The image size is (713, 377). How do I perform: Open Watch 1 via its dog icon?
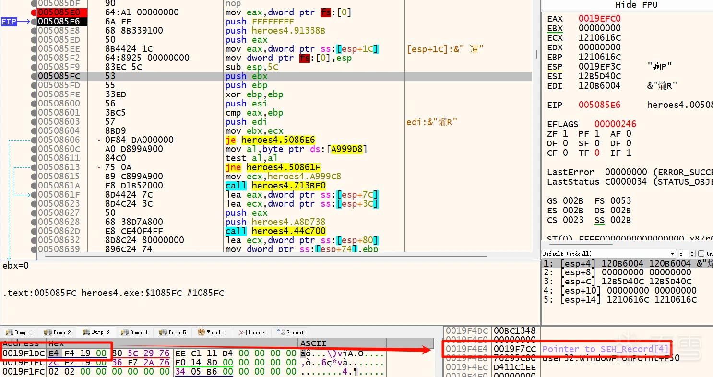[x=202, y=332]
